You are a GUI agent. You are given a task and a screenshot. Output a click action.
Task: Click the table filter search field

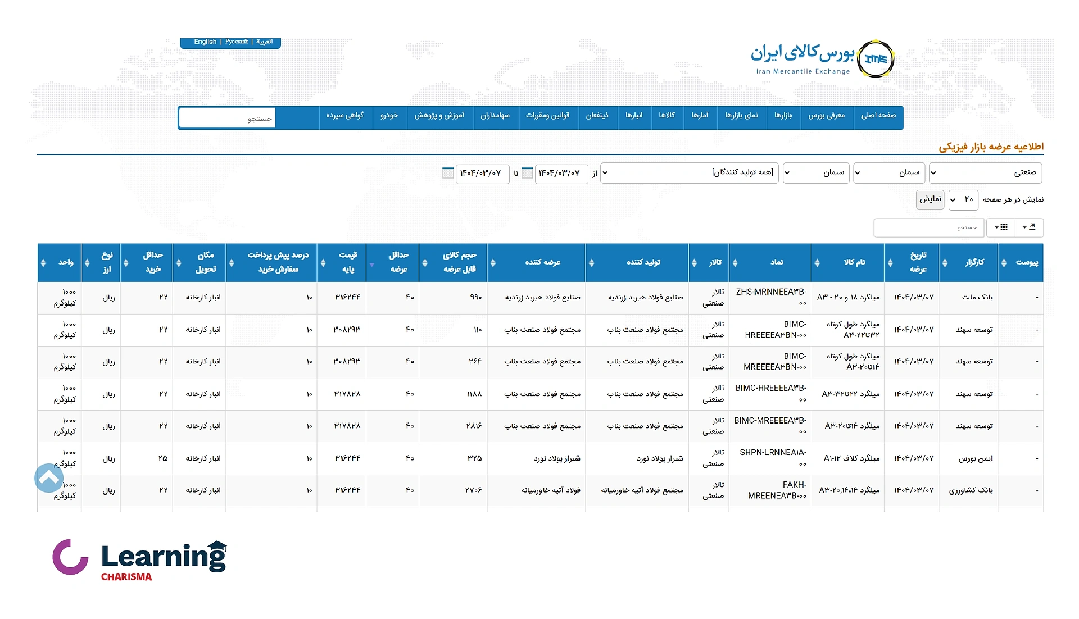click(929, 227)
